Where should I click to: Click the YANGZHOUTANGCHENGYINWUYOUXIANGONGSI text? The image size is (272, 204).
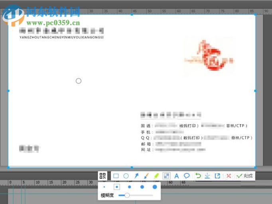click(61, 37)
